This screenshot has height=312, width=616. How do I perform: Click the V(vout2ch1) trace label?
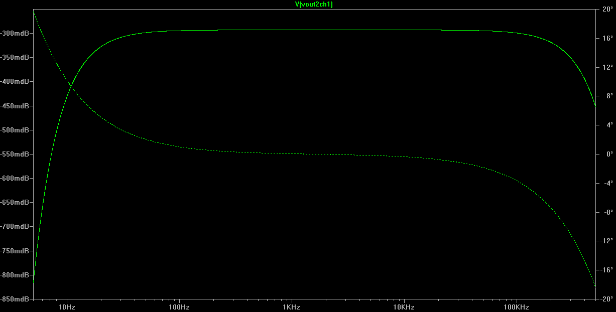[x=314, y=4]
